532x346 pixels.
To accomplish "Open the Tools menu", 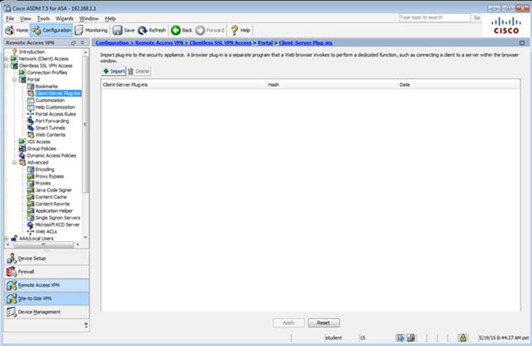I will 43,18.
